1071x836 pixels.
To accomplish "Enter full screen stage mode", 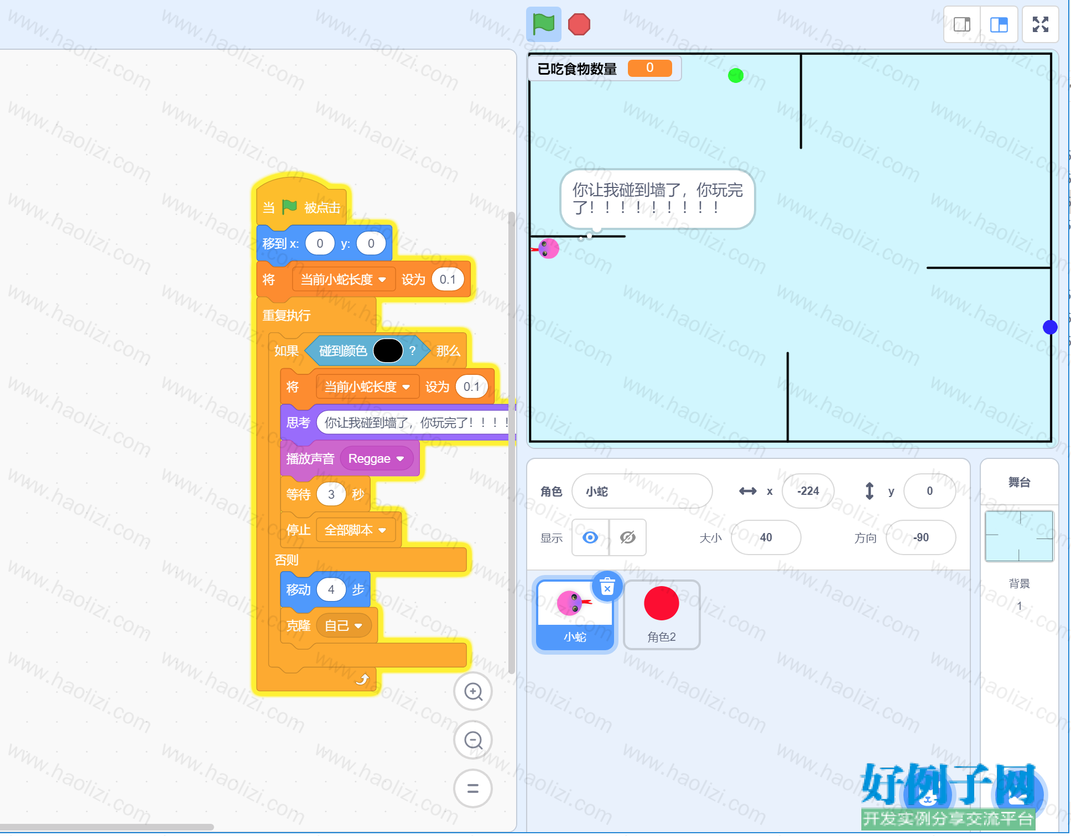I will [1040, 24].
